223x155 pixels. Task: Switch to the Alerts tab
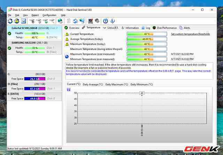point(185,28)
